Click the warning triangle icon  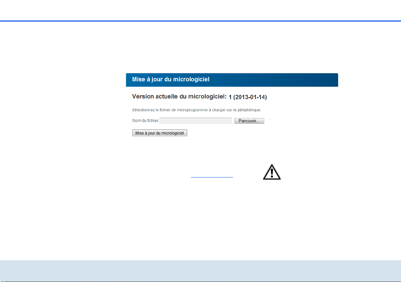(272, 172)
